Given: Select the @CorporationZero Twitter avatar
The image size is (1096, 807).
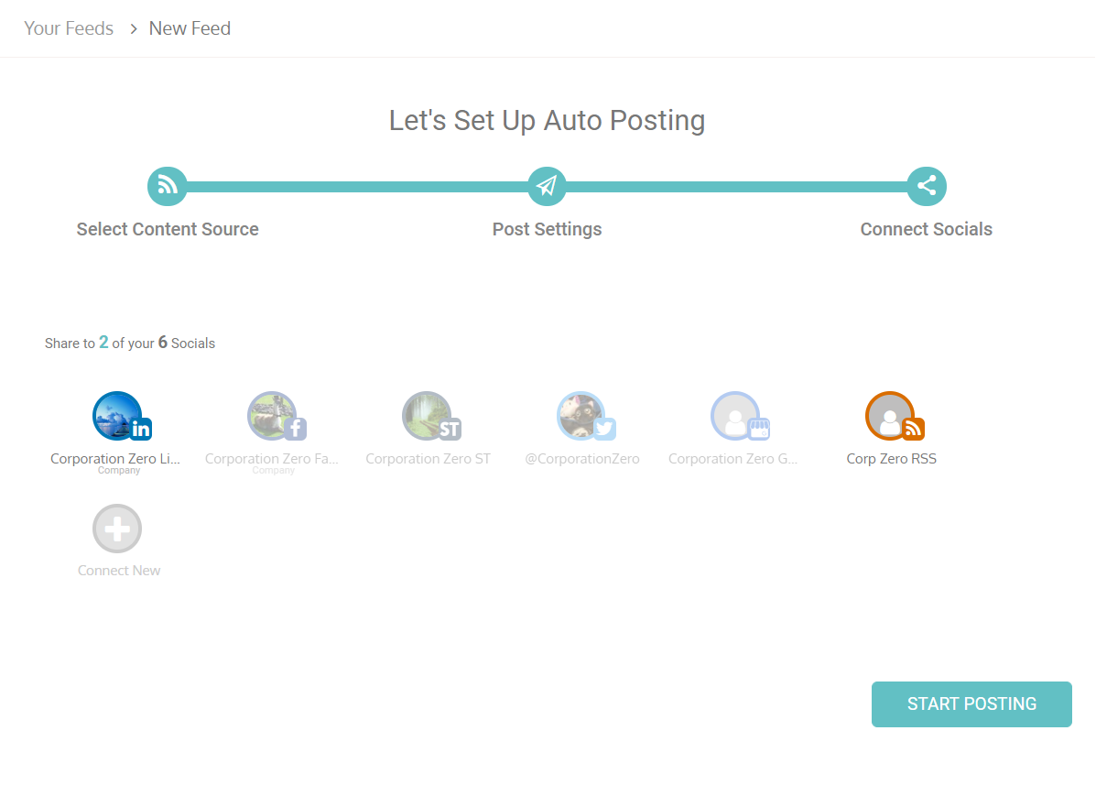Looking at the screenshot, I should 581,416.
